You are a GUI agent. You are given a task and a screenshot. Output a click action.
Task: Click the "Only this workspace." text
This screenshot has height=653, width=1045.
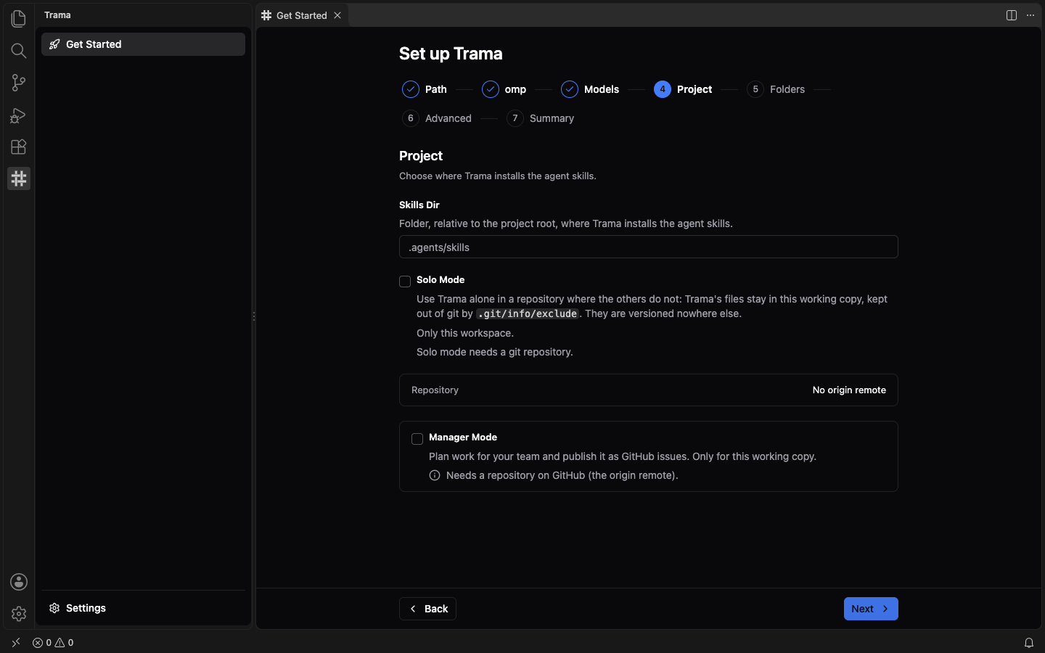tap(465, 333)
